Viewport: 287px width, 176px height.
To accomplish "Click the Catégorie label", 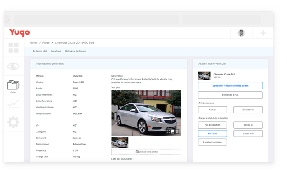I will (41, 132).
